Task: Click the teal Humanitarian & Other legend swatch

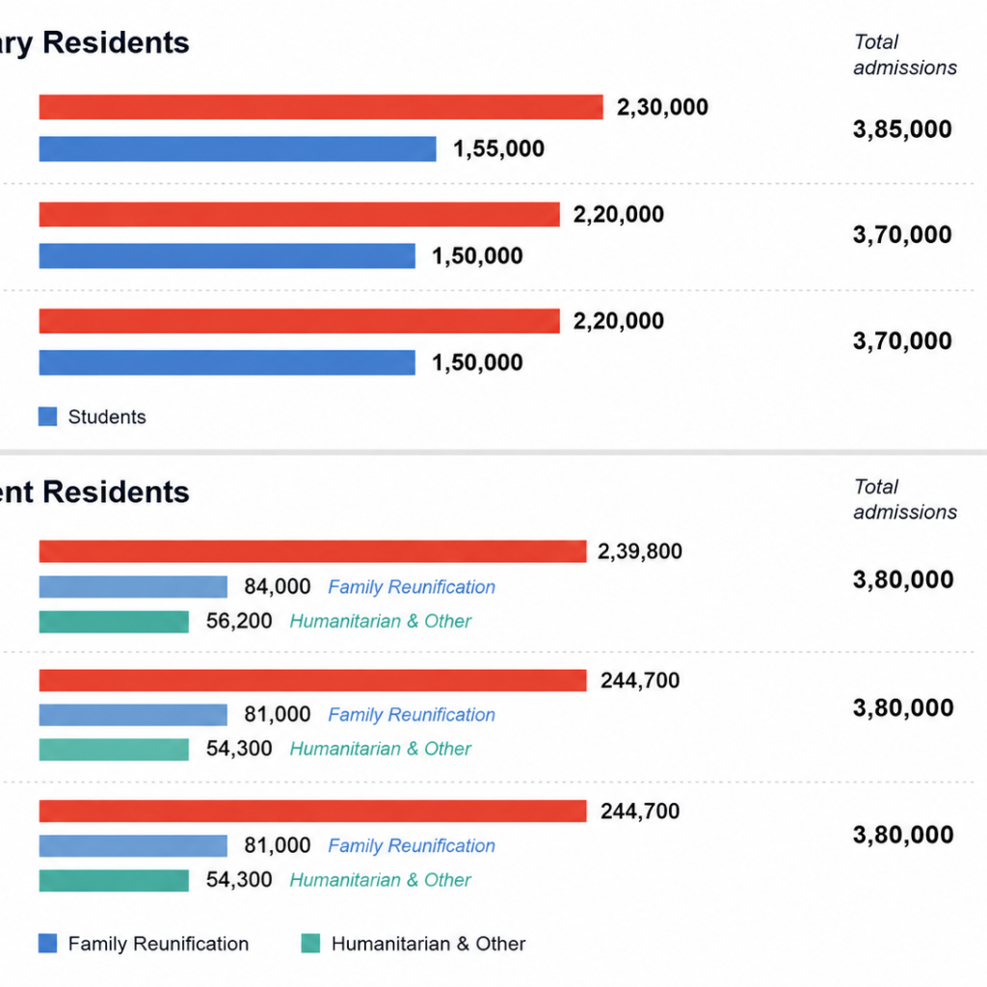Action: (x=311, y=943)
